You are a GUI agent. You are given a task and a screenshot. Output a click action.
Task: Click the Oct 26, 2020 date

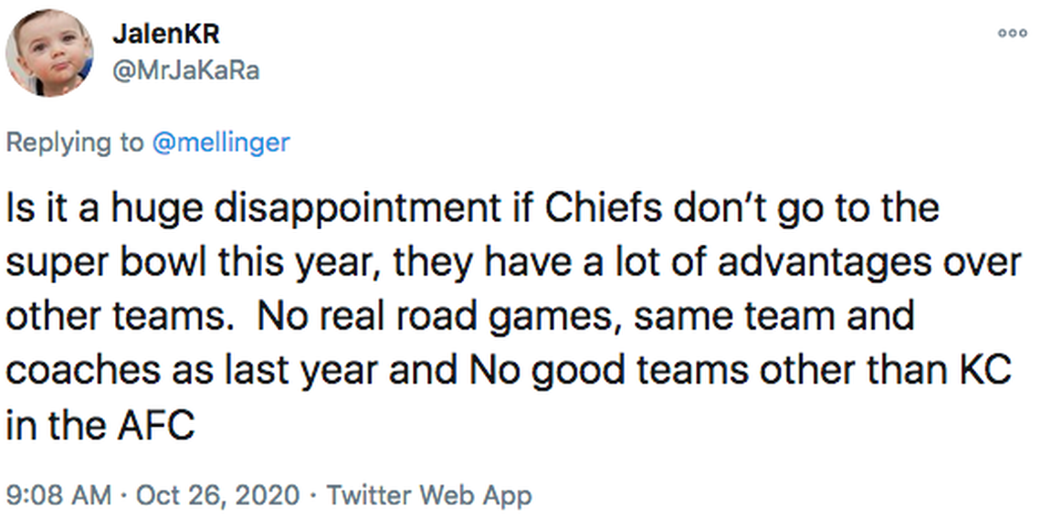pos(217,496)
